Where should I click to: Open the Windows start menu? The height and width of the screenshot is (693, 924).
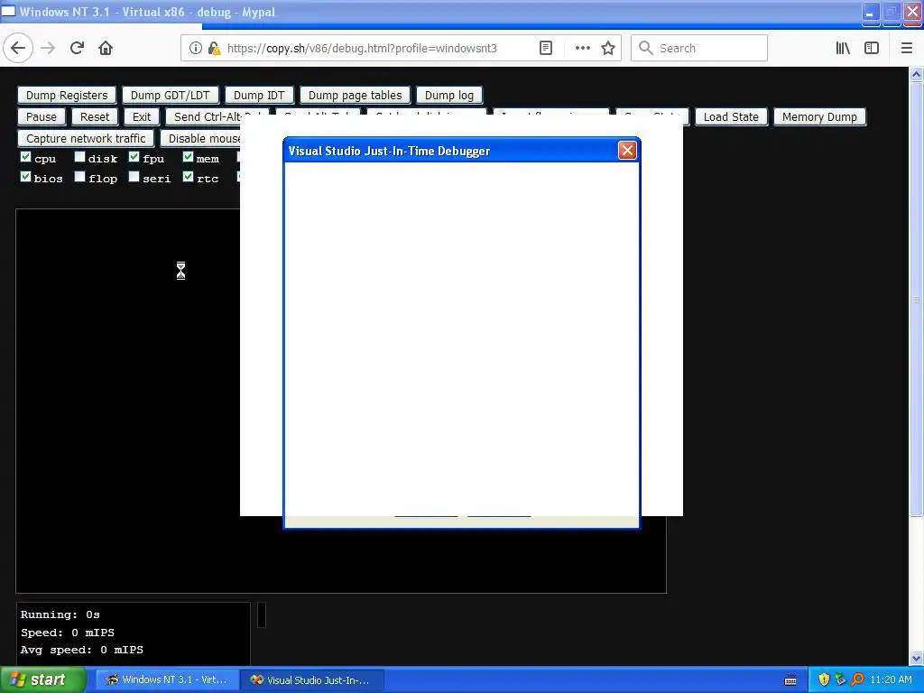point(43,680)
